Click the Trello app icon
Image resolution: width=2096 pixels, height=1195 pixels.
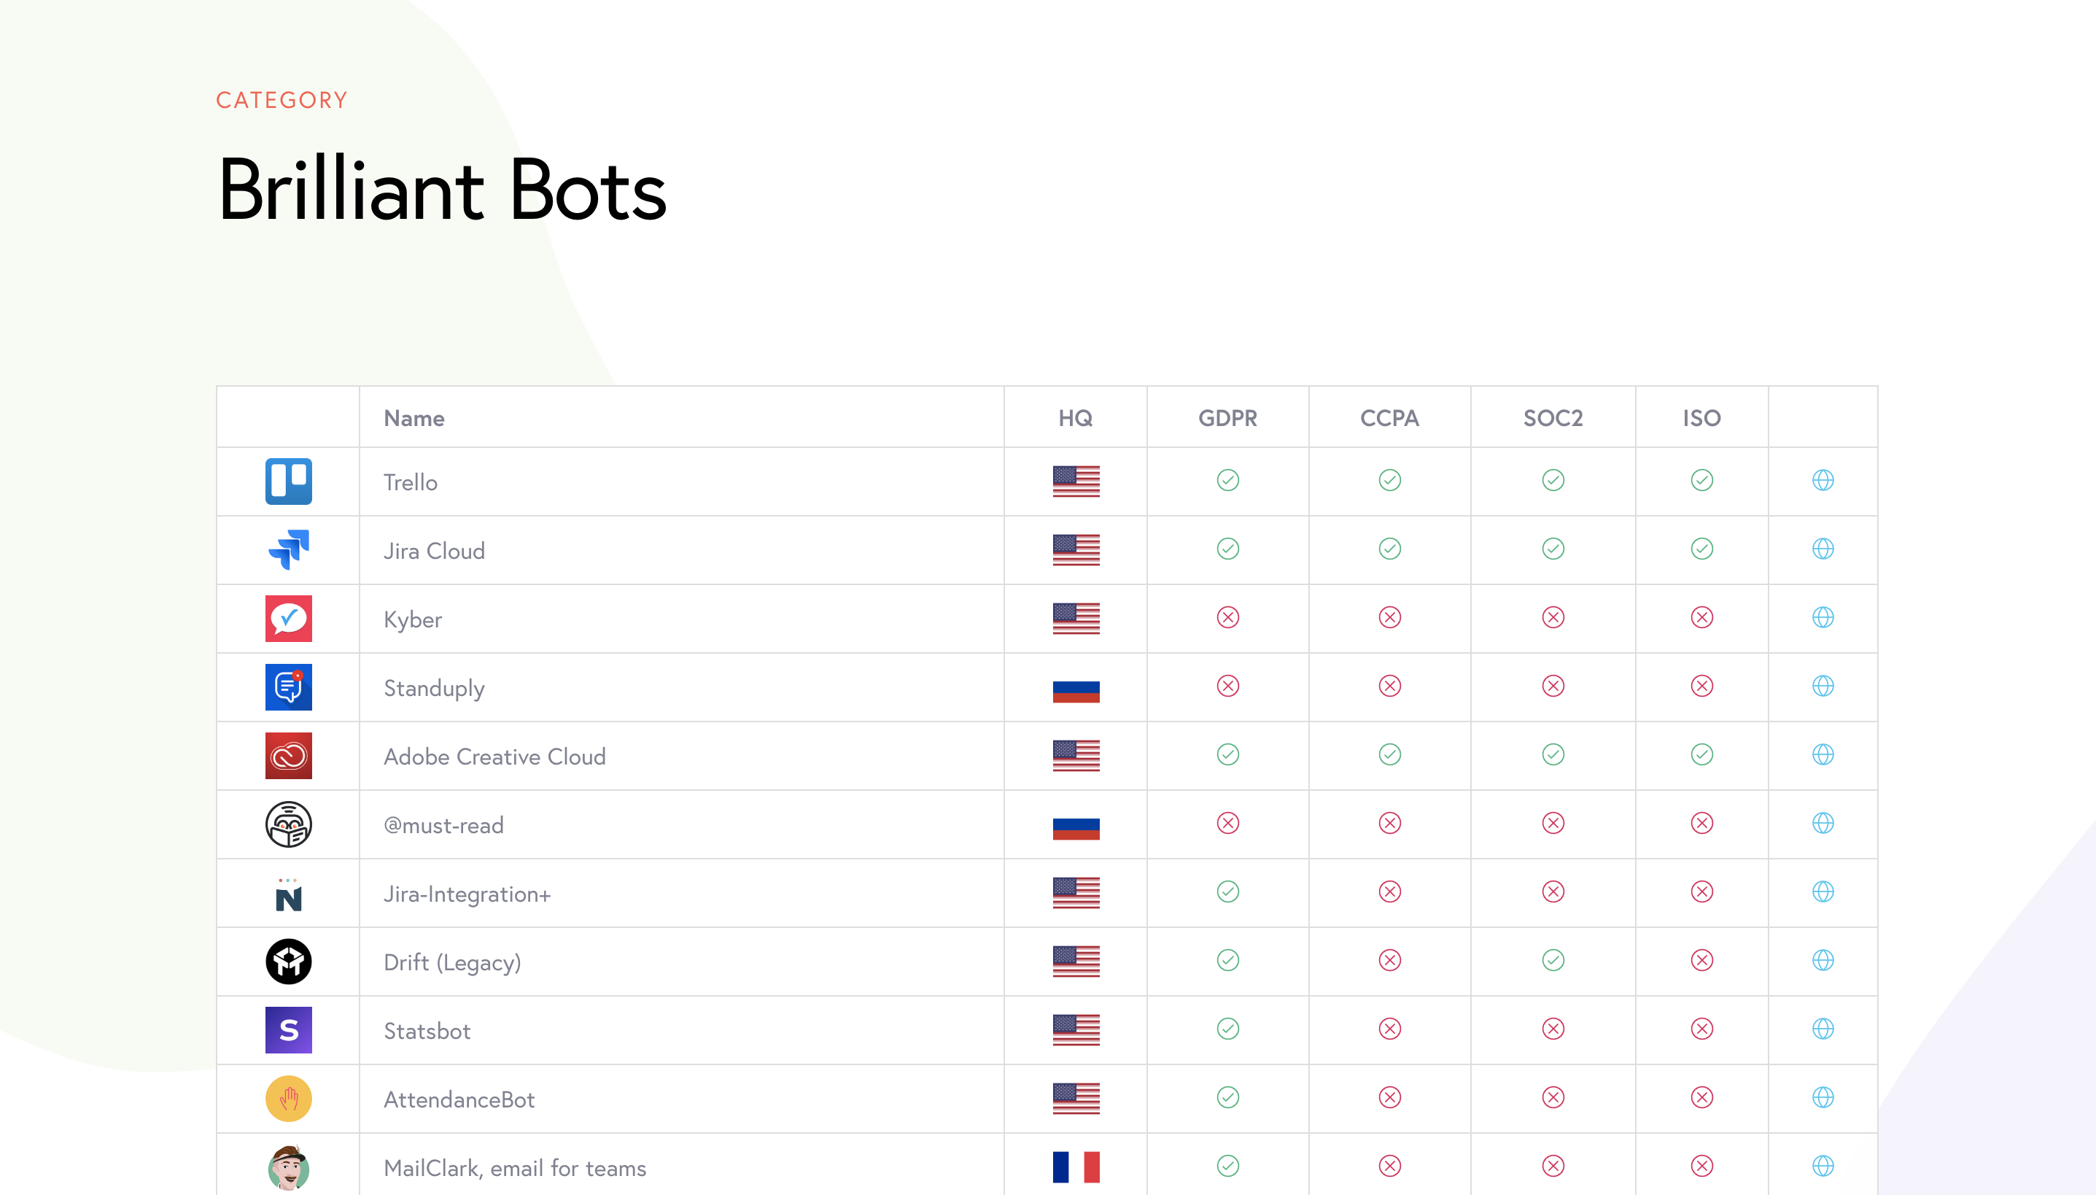[x=289, y=482]
